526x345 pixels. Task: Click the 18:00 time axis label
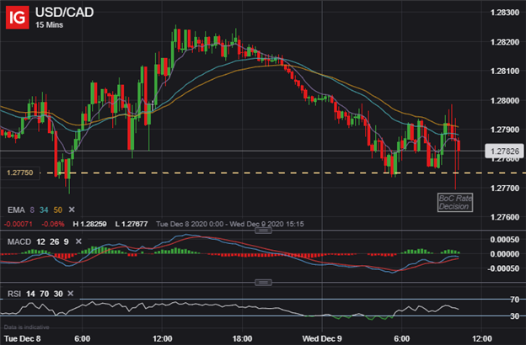coord(242,338)
